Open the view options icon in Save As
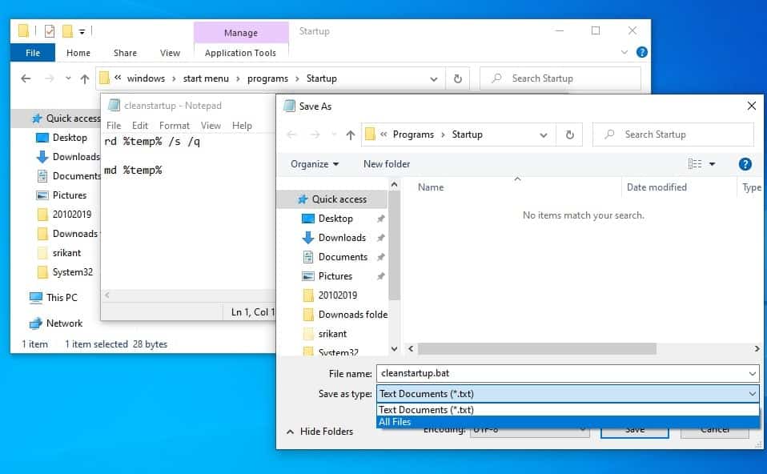This screenshot has width=767, height=474. (695, 164)
